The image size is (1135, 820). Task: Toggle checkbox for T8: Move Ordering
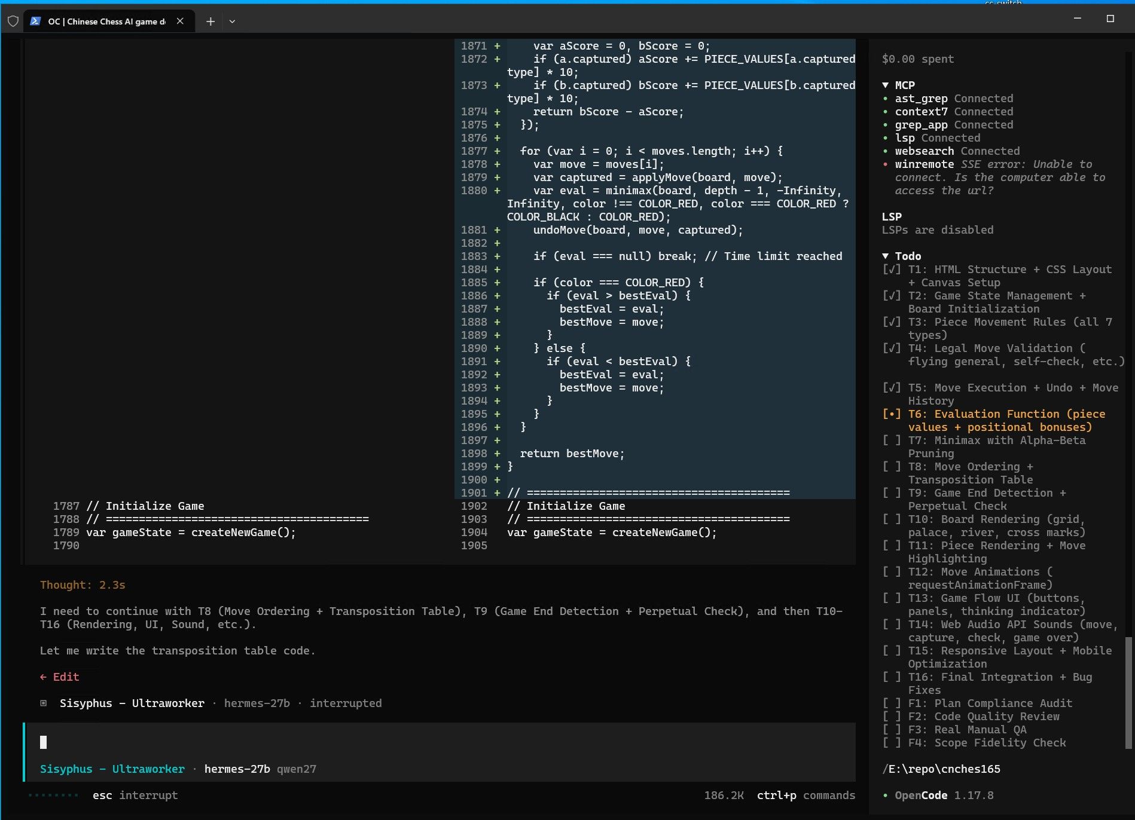(x=892, y=467)
